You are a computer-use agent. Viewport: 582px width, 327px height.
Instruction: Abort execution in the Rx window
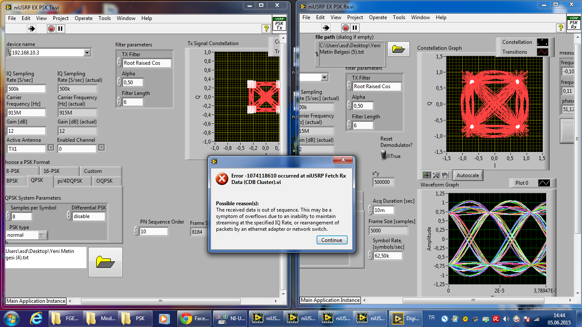tap(346, 28)
